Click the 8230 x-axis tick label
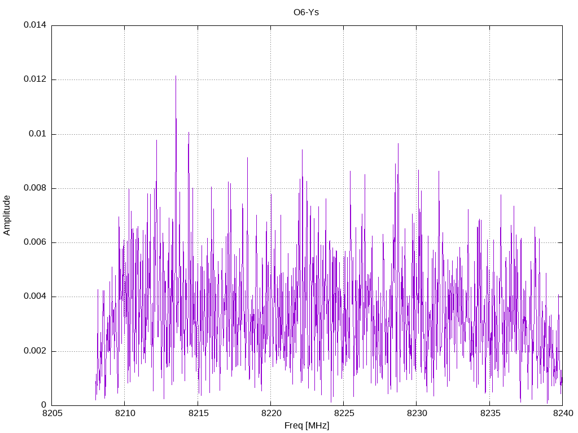578x433 pixels. pyautogui.click(x=417, y=413)
